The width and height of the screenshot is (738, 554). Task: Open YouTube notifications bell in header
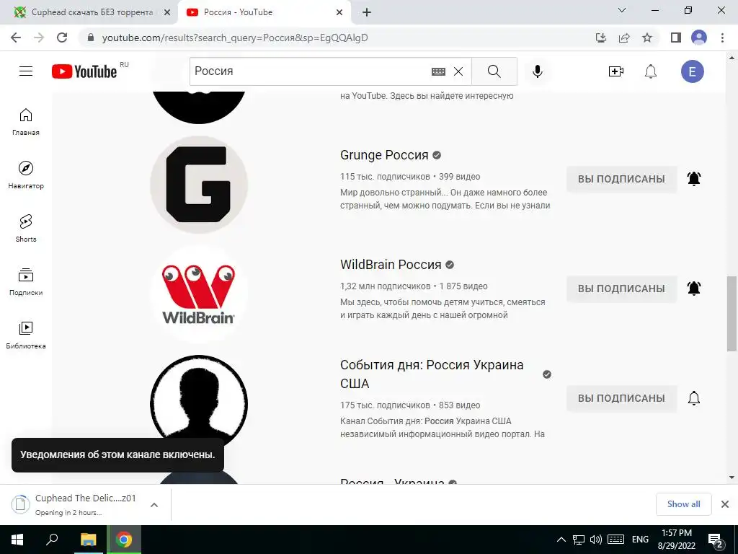(651, 71)
